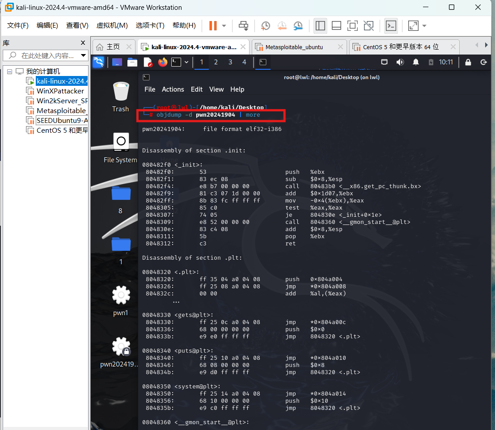Enter full screen mode
The image size is (495, 430).
(352, 26)
